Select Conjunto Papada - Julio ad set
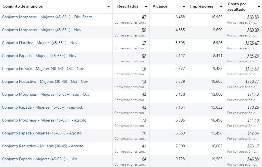The height and width of the screenshot is (167, 262). (39, 159)
